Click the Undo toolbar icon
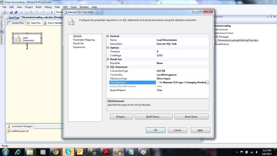 (x=37, y=12)
